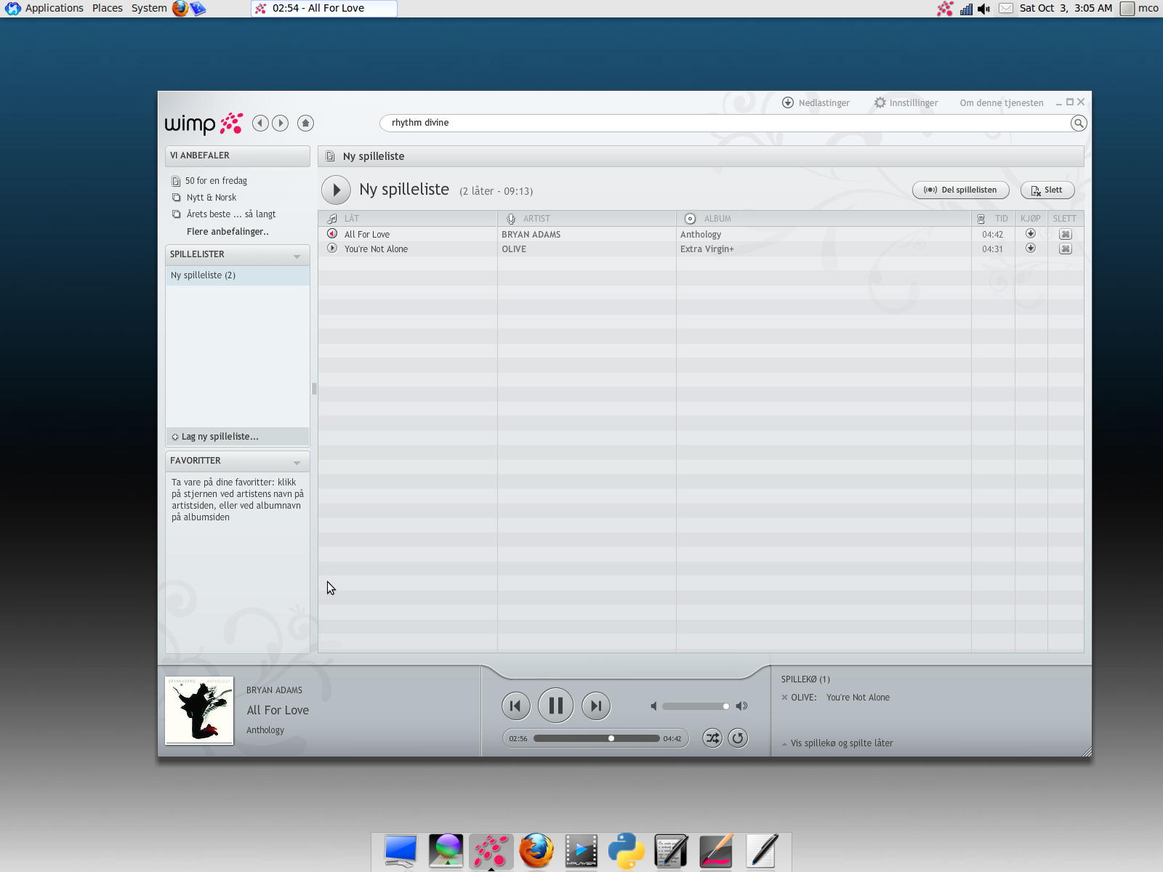Select Ny spilleliste (2) in sidebar
1163x872 pixels.
(238, 275)
